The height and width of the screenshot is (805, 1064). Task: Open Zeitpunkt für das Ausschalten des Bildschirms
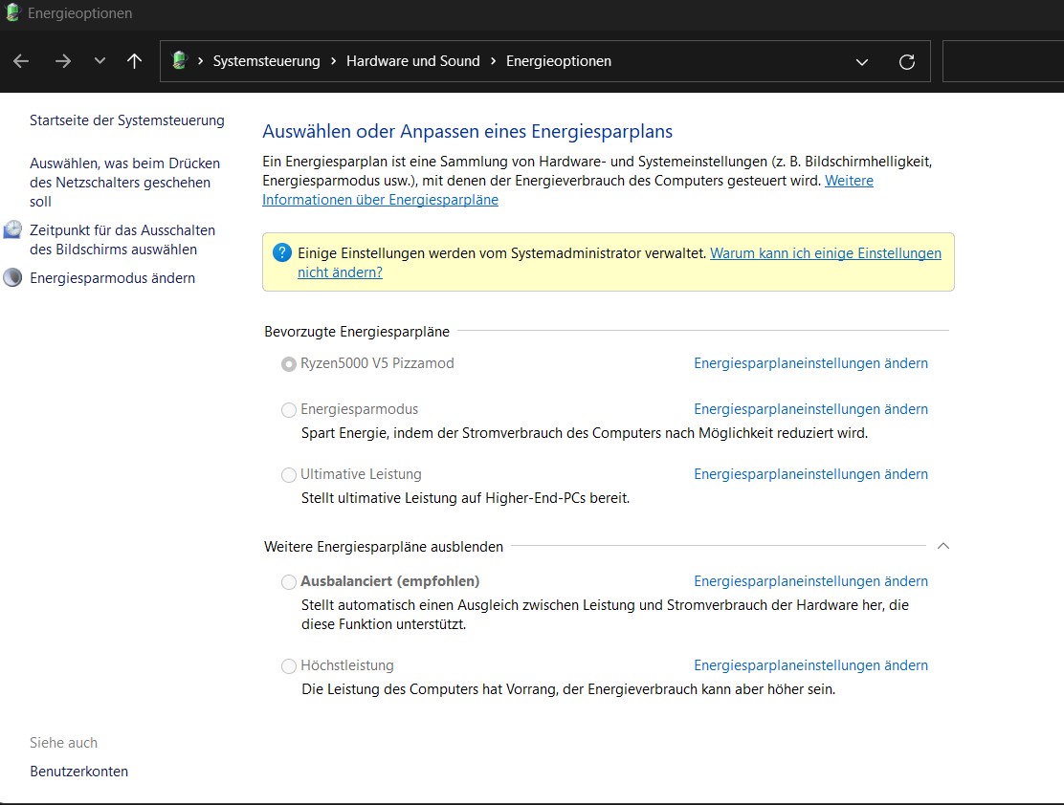[x=122, y=239]
